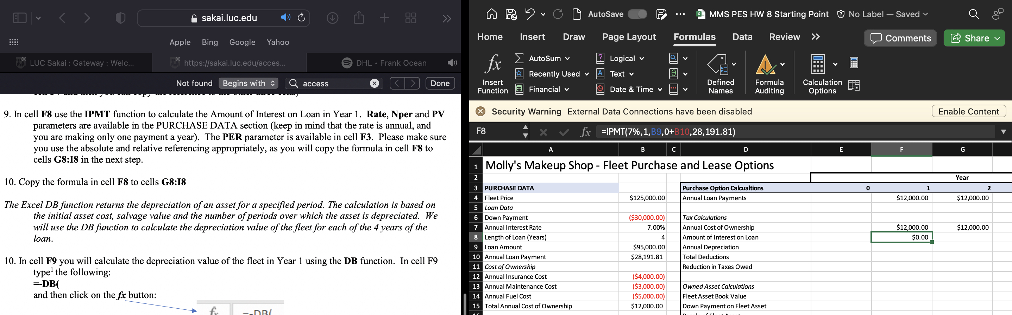Open the Begins with search mode selector
Viewport: 1012px width, 315px height.
click(x=248, y=84)
